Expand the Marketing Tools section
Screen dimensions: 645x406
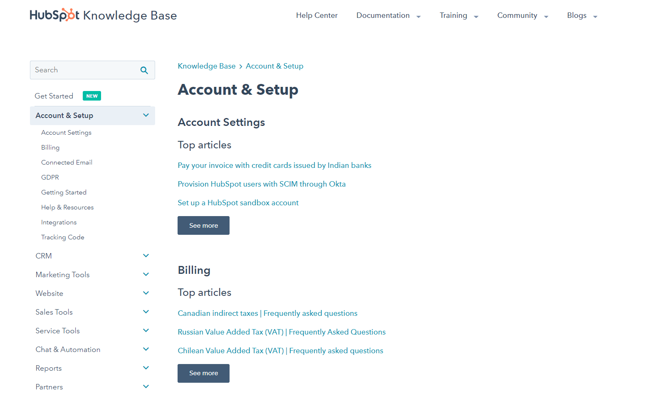pos(146,274)
